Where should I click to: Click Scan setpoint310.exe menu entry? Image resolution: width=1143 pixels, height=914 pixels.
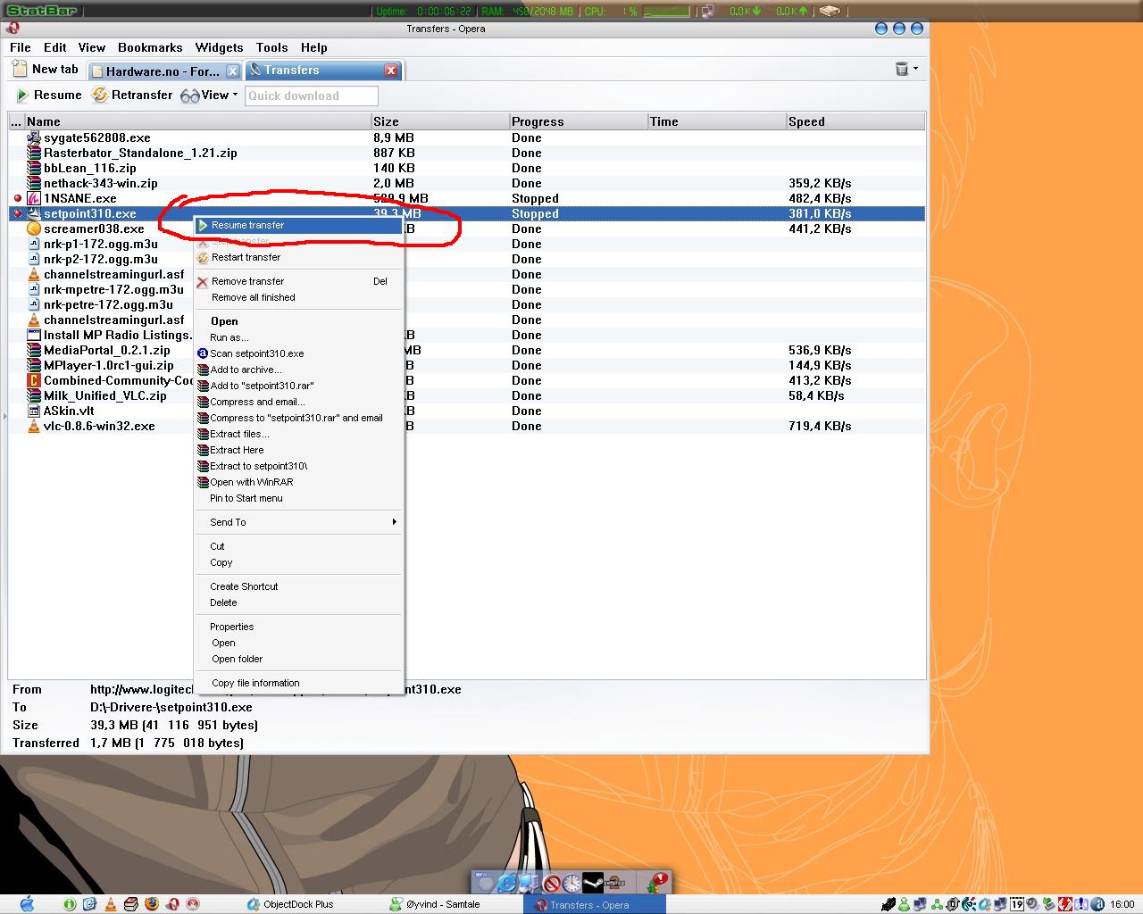(x=298, y=353)
